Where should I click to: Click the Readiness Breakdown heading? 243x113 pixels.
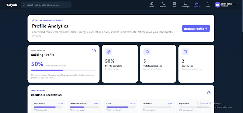pos(46,95)
